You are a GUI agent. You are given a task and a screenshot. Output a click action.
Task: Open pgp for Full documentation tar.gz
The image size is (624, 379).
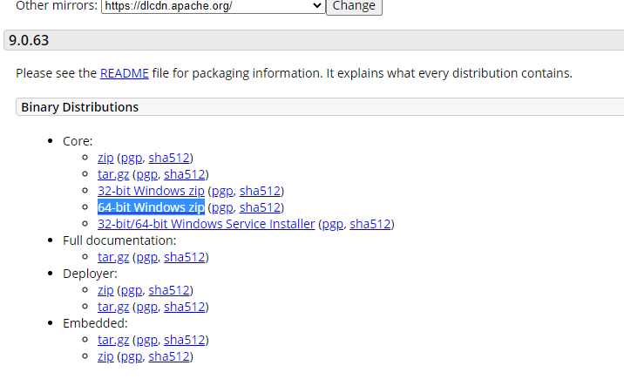click(146, 257)
